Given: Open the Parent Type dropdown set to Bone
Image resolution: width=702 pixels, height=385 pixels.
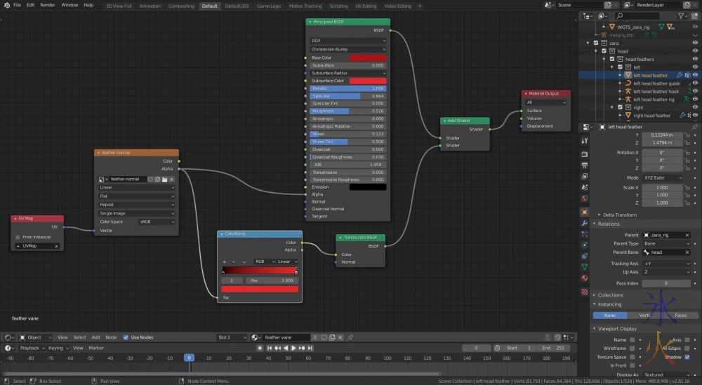Looking at the screenshot, I should [665, 243].
